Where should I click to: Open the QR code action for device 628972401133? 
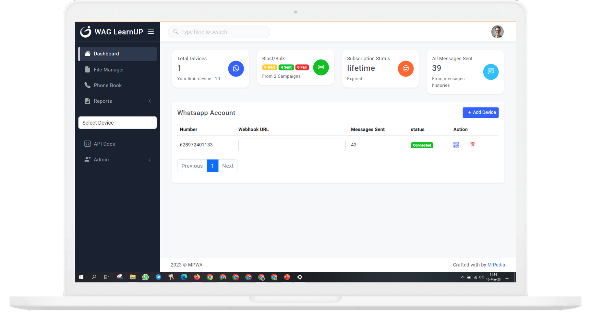(x=456, y=145)
